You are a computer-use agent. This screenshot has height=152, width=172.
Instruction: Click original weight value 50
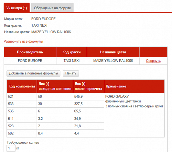tap(40, 96)
